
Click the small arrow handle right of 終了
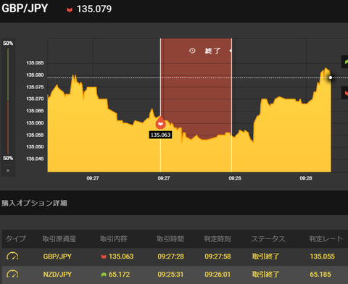tap(231, 51)
